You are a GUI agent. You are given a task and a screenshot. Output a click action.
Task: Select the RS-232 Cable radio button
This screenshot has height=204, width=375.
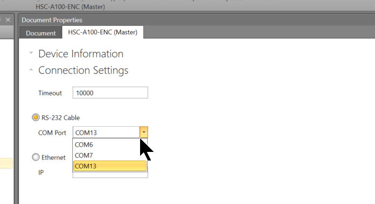(x=36, y=117)
